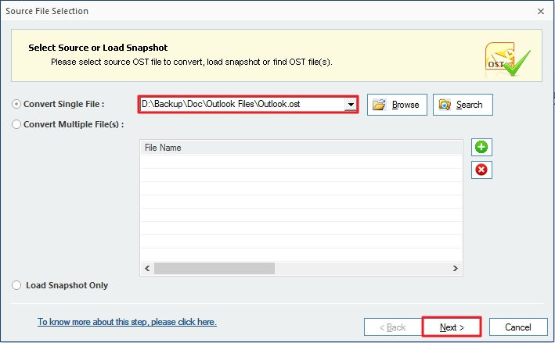
Task: Choose Convert Multiple File(s) radio button
Action: [x=16, y=124]
